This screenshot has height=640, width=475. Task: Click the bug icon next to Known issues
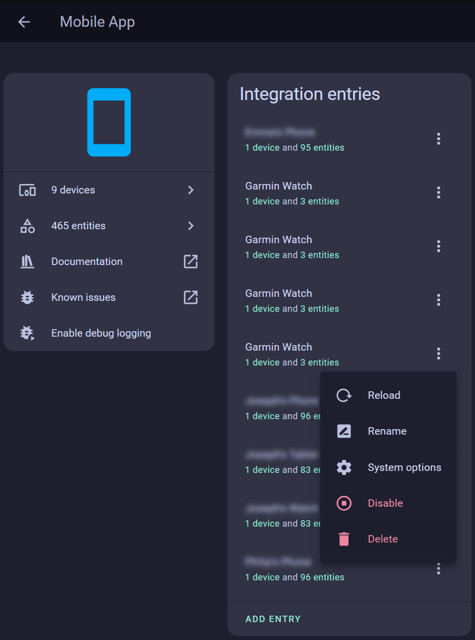(27, 297)
